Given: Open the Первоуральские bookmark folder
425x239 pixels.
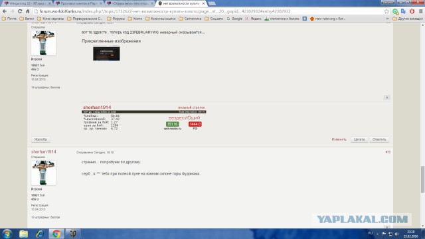Looking at the screenshot, I should (x=85, y=19).
